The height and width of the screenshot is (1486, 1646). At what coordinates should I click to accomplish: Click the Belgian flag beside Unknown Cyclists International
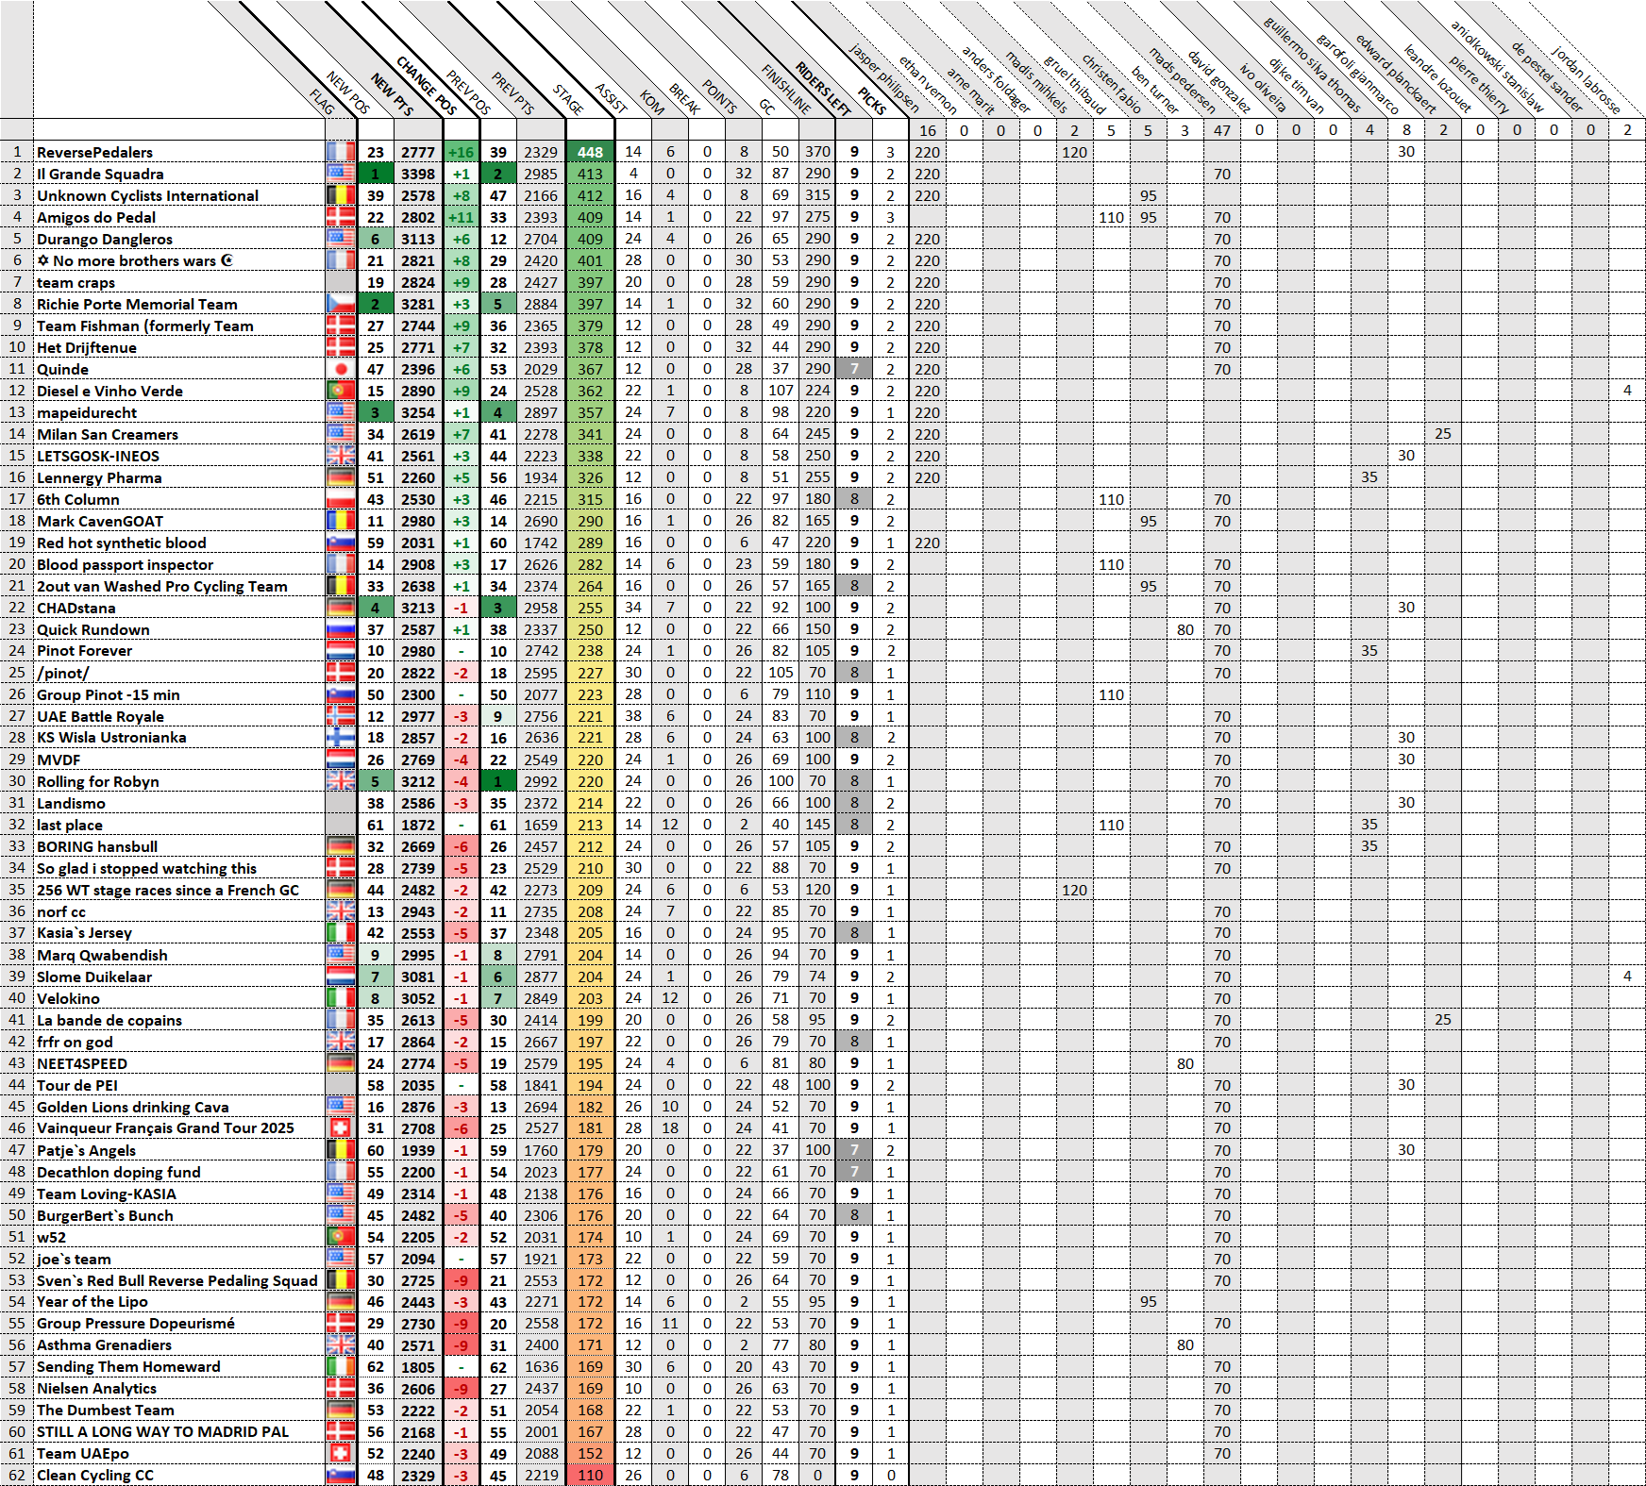point(341,195)
